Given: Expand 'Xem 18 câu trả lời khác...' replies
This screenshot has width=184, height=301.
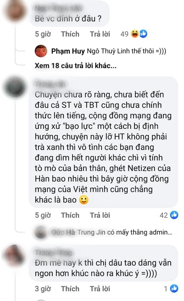Looking at the screenshot, I should (x=75, y=66).
